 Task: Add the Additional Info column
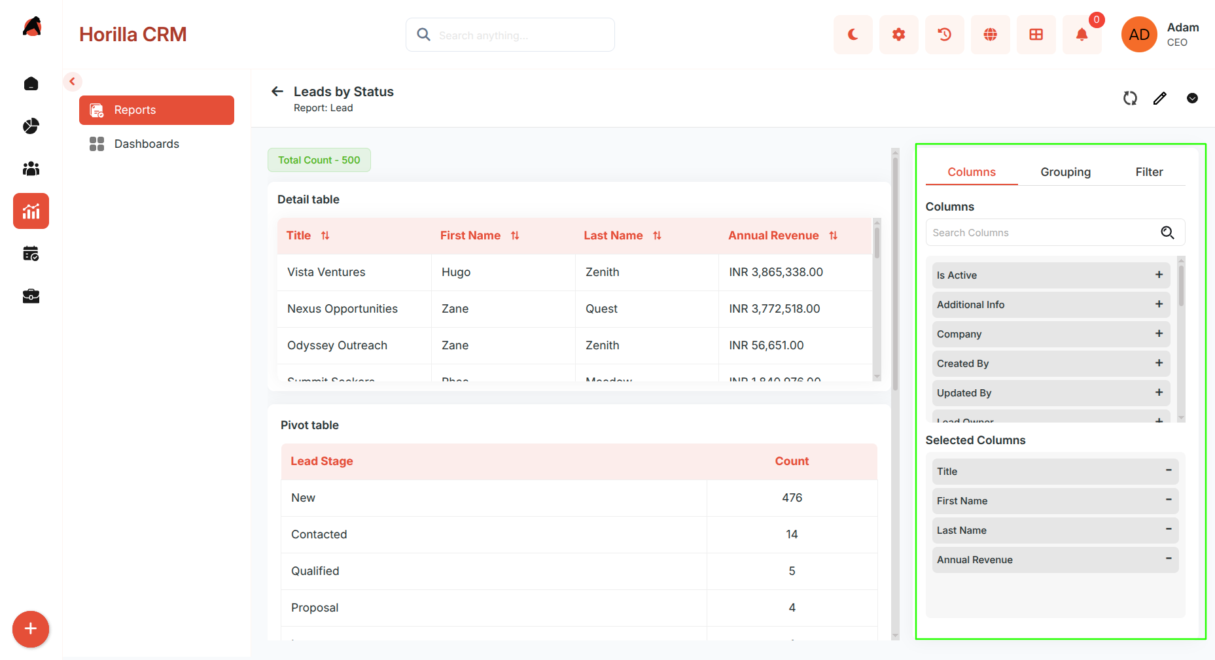click(x=1159, y=304)
